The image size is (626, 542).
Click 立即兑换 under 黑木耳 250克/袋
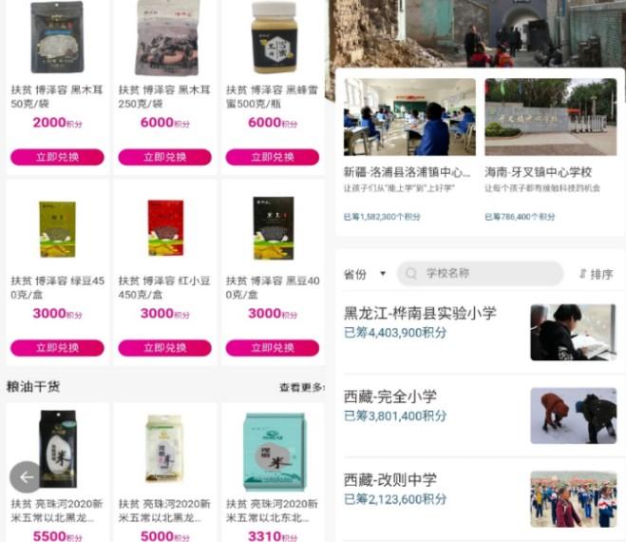pos(165,157)
